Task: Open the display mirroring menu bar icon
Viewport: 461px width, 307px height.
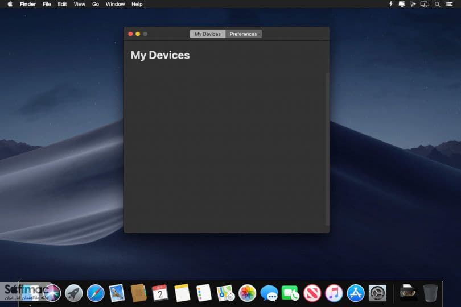Action: [425, 4]
